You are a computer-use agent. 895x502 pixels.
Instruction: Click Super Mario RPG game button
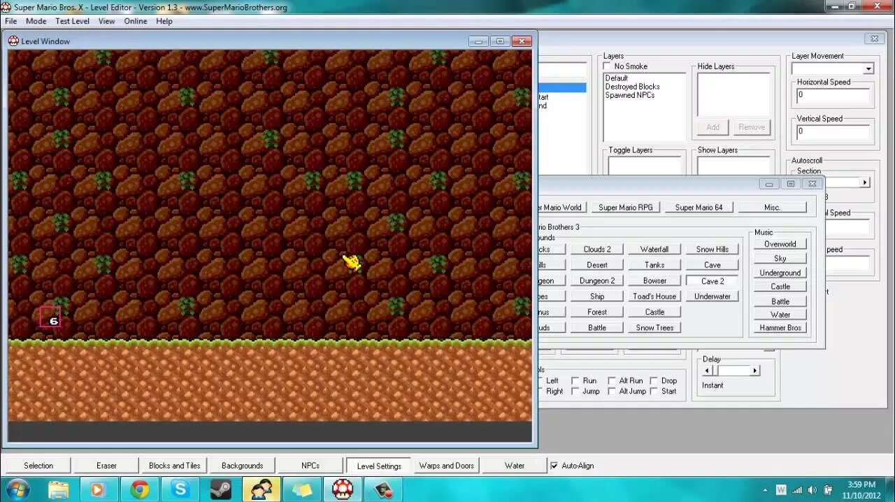pyautogui.click(x=626, y=208)
